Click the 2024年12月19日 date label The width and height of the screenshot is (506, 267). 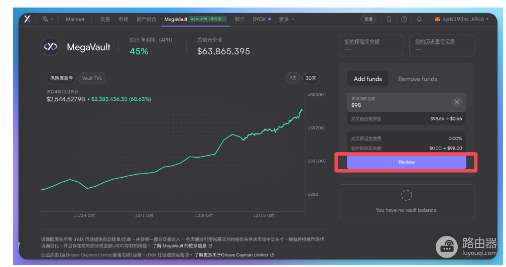coord(62,91)
